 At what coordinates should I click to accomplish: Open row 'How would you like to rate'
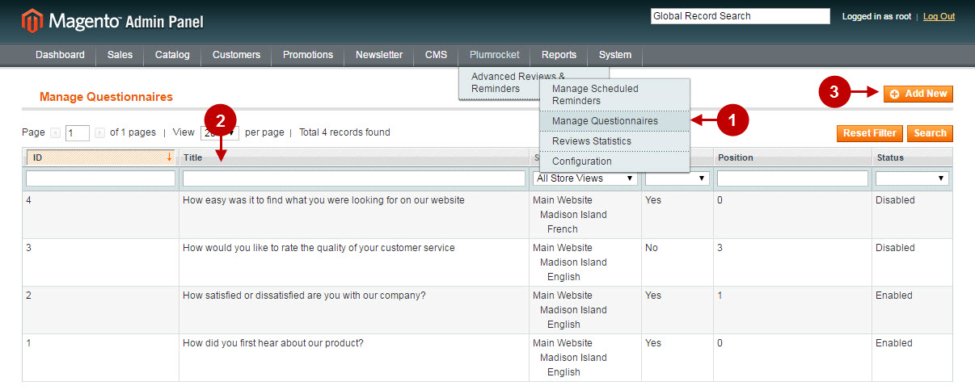pyautogui.click(x=487, y=262)
